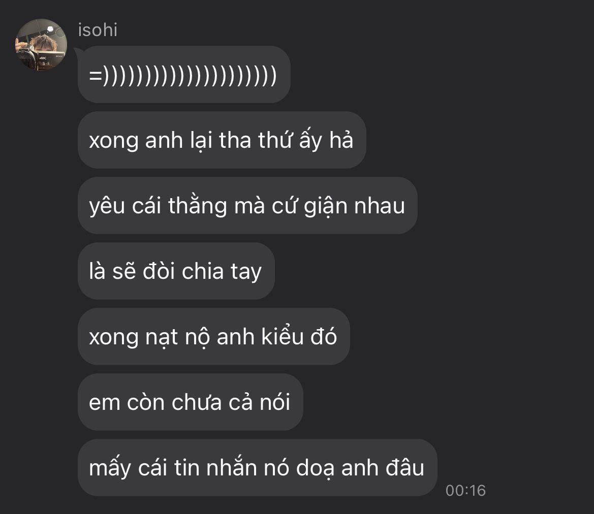Screen dimensions: 594x514
Task: Tap the "em còn chưa cả nói" message
Action: 191,402
